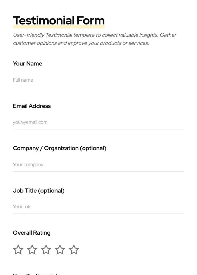Image resolution: width=197 pixels, height=275 pixels.
Task: Choose the third star rating
Action: tap(46, 250)
